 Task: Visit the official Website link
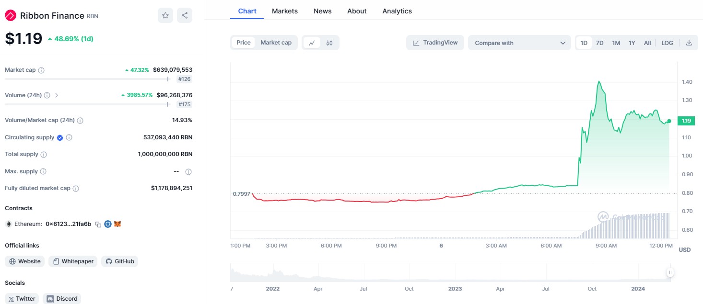[x=25, y=261]
